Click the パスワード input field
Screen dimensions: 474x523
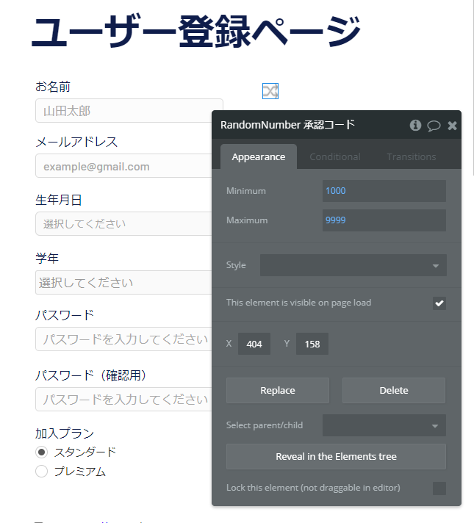[x=124, y=339]
